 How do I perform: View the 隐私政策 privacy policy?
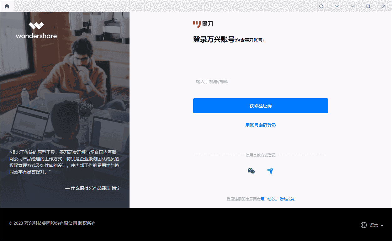[x=287, y=199]
